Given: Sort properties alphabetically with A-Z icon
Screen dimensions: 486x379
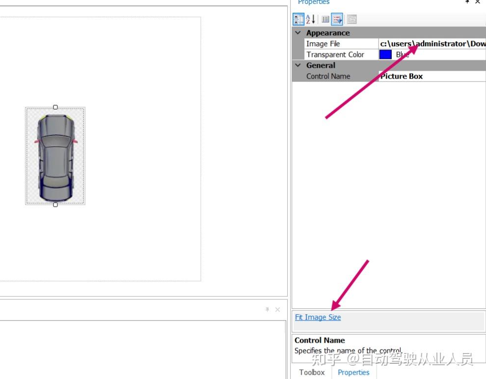Looking at the screenshot, I should [x=311, y=19].
